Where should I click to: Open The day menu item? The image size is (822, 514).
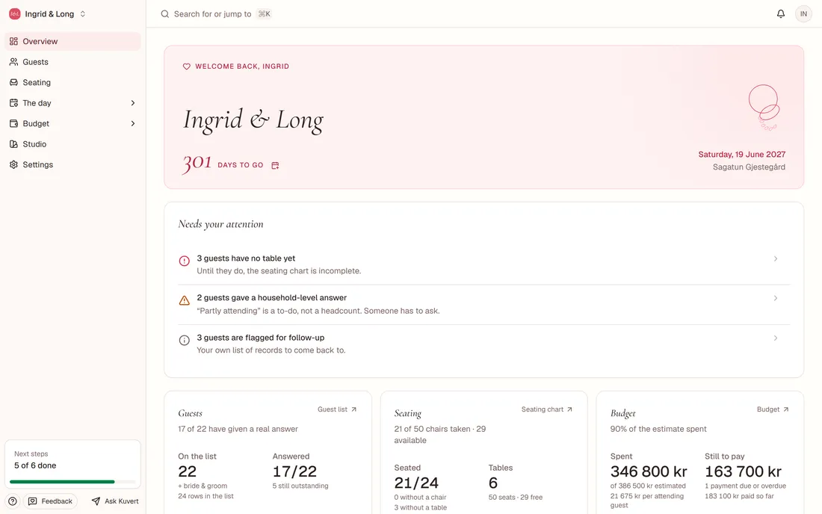pos(73,102)
